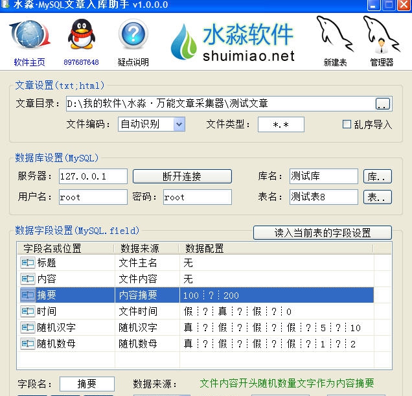The image size is (412, 396).
Task: Click the QQ penguin icon 897687648
Action: (x=82, y=34)
